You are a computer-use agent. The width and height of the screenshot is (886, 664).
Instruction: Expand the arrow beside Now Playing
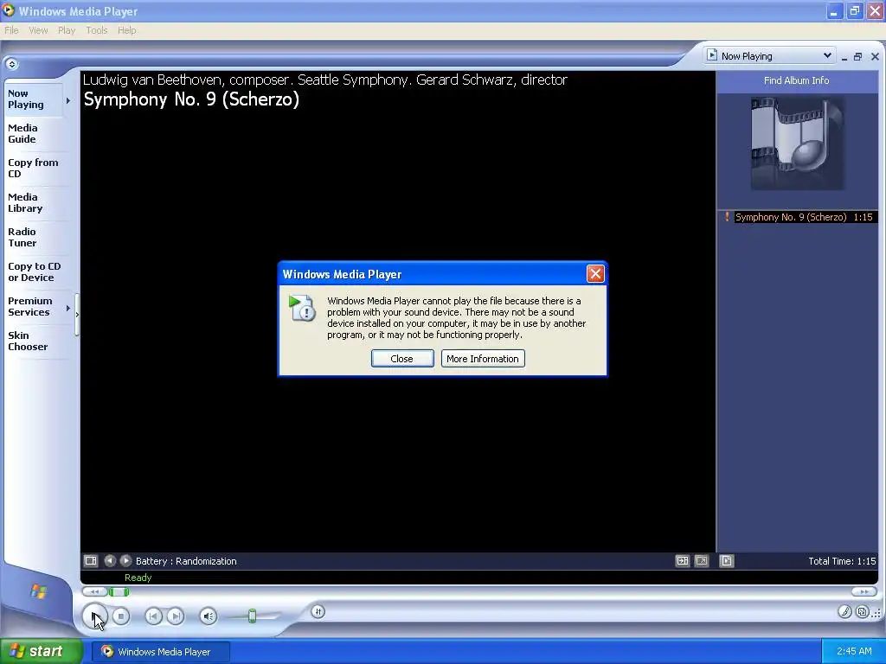(x=68, y=100)
